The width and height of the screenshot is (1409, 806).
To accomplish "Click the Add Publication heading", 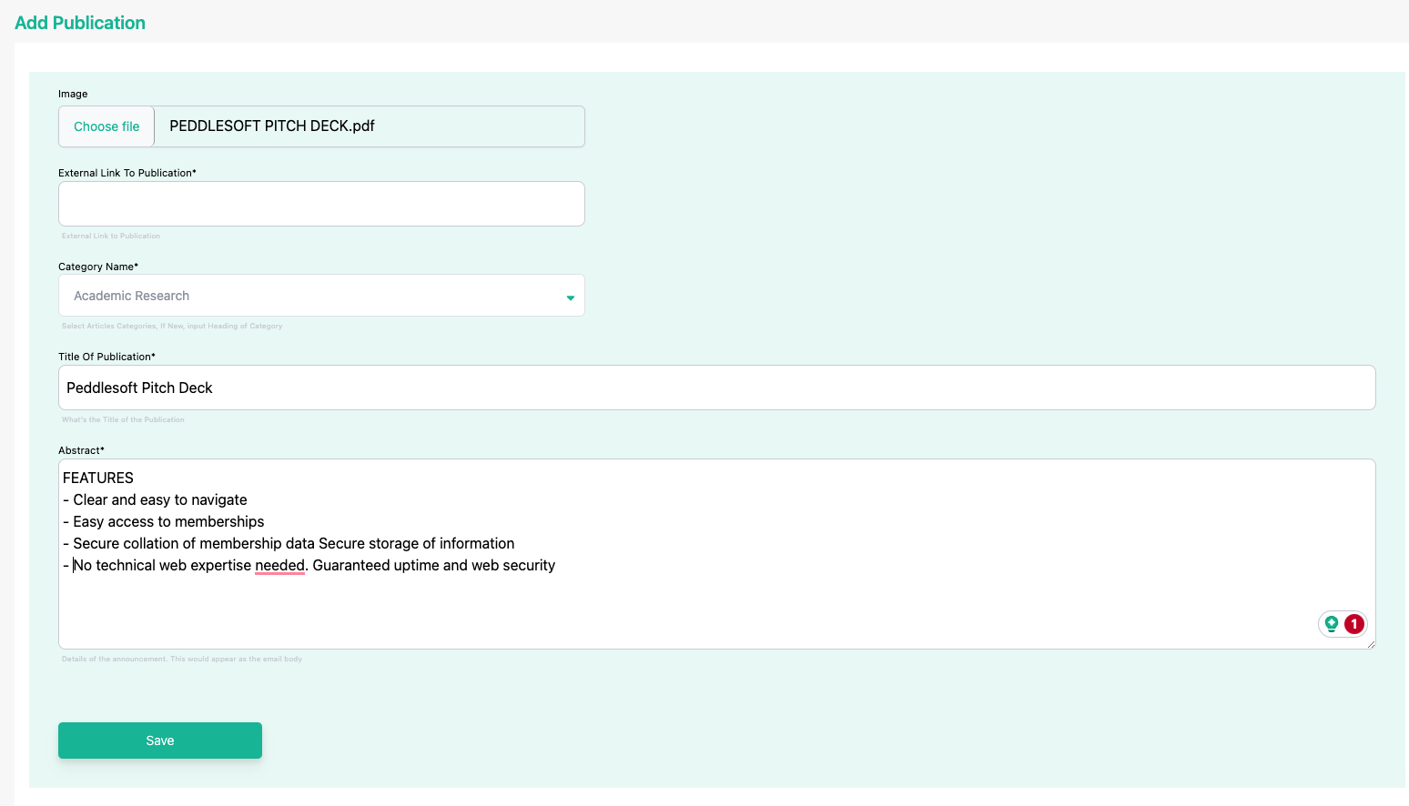I will [80, 23].
